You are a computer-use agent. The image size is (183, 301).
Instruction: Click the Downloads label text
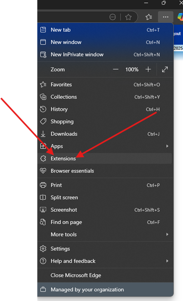tap(64, 134)
